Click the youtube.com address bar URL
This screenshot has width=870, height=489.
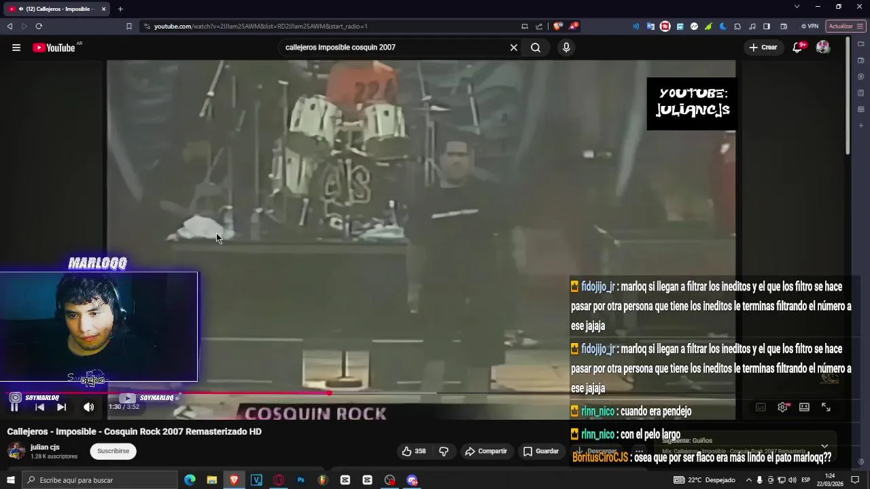pos(260,26)
